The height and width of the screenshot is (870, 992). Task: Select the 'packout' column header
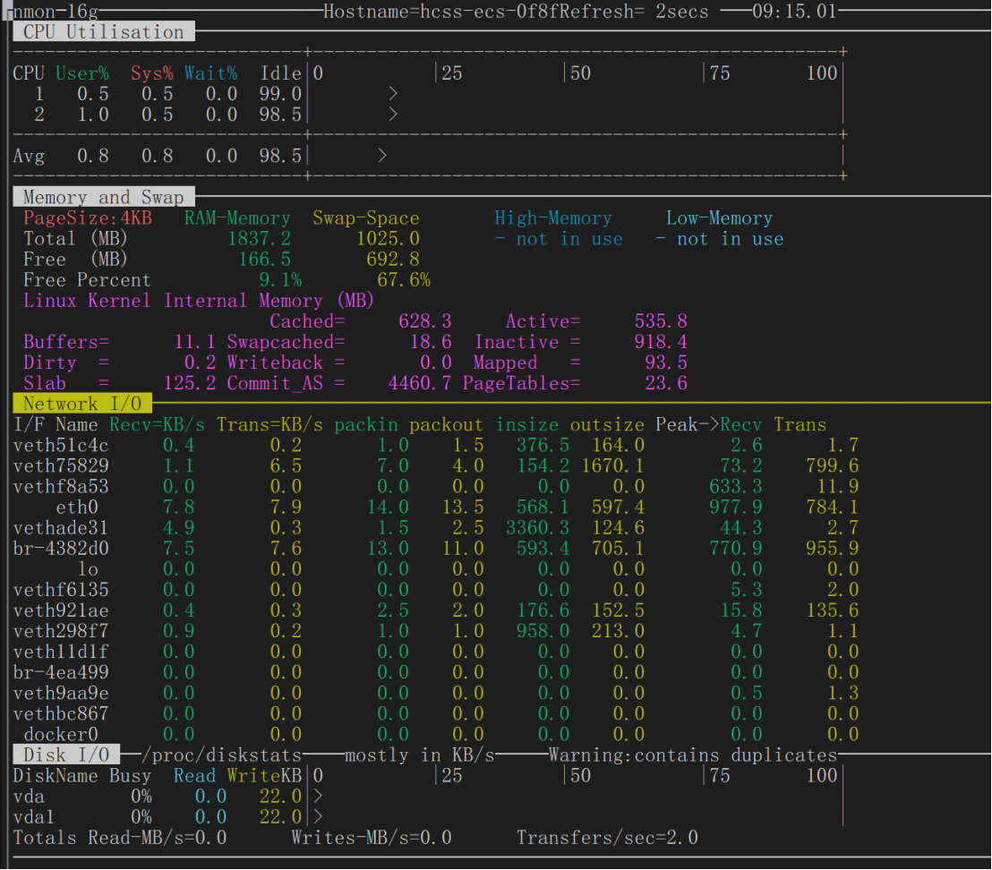(x=446, y=424)
